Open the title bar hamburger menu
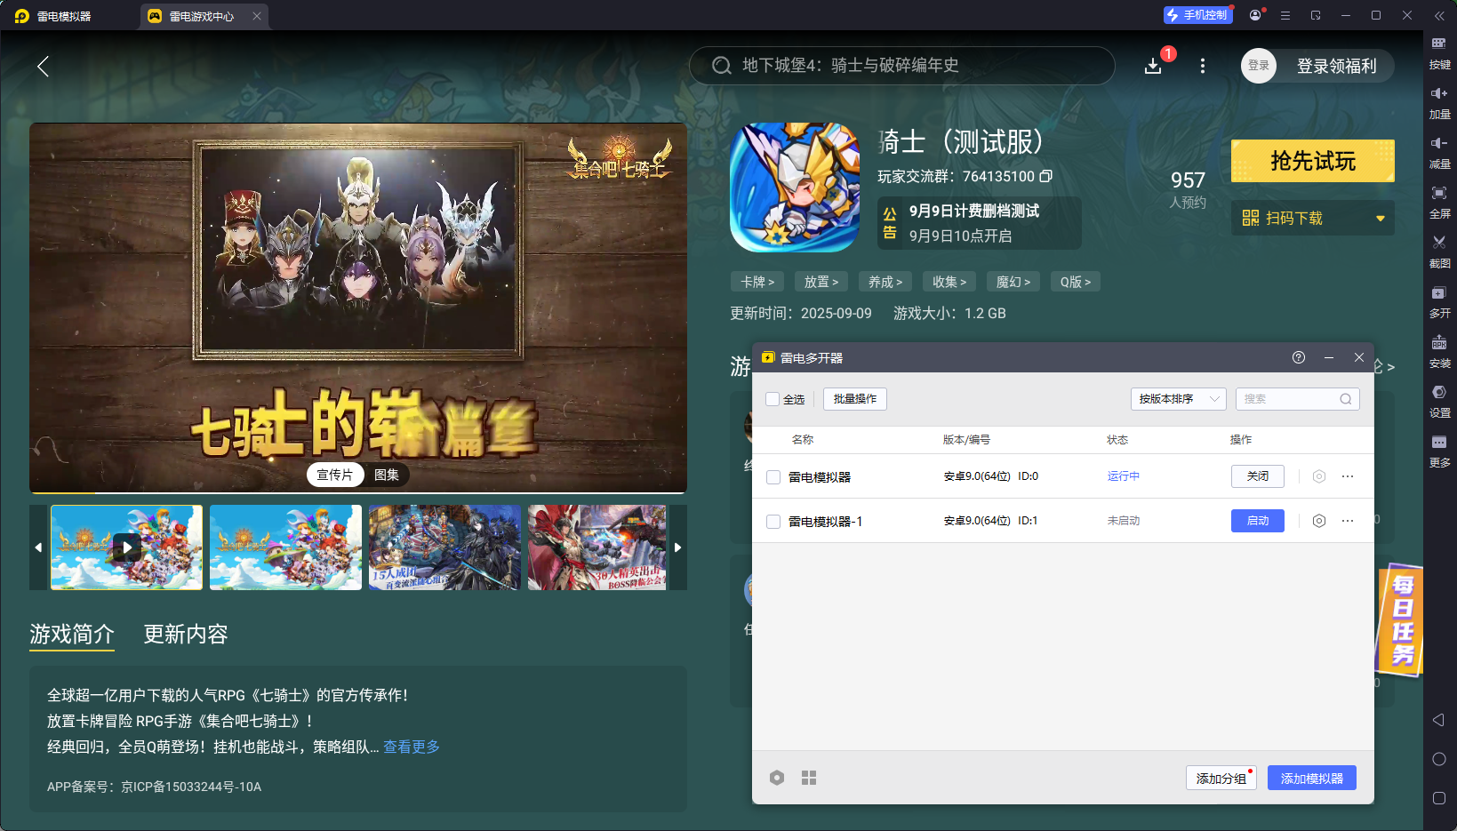Viewport: 1457px width, 831px height. (x=1285, y=15)
